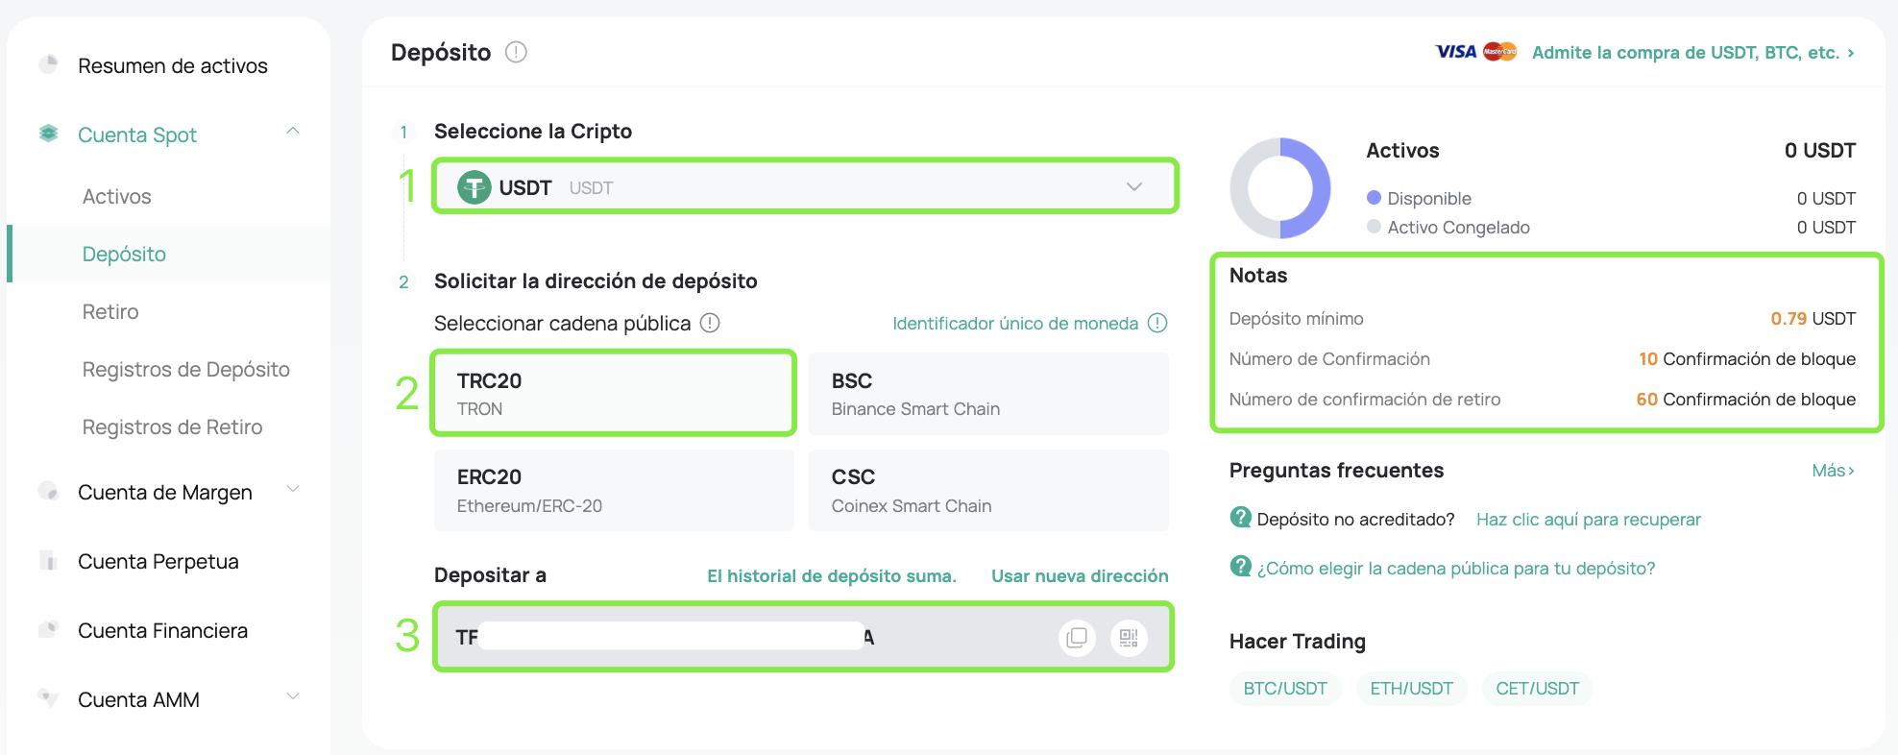Screen dimensions: 1898x755
Task: Copy the deposit address icon
Action: (x=1077, y=638)
